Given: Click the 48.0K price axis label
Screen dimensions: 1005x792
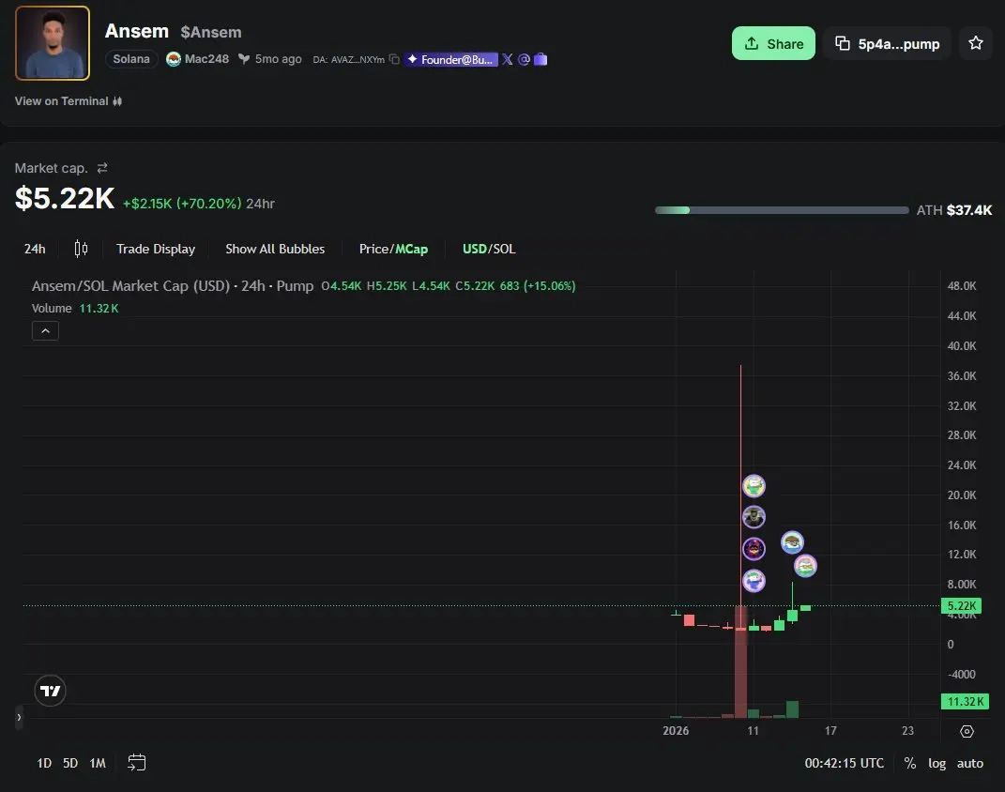Looking at the screenshot, I should click(x=962, y=286).
